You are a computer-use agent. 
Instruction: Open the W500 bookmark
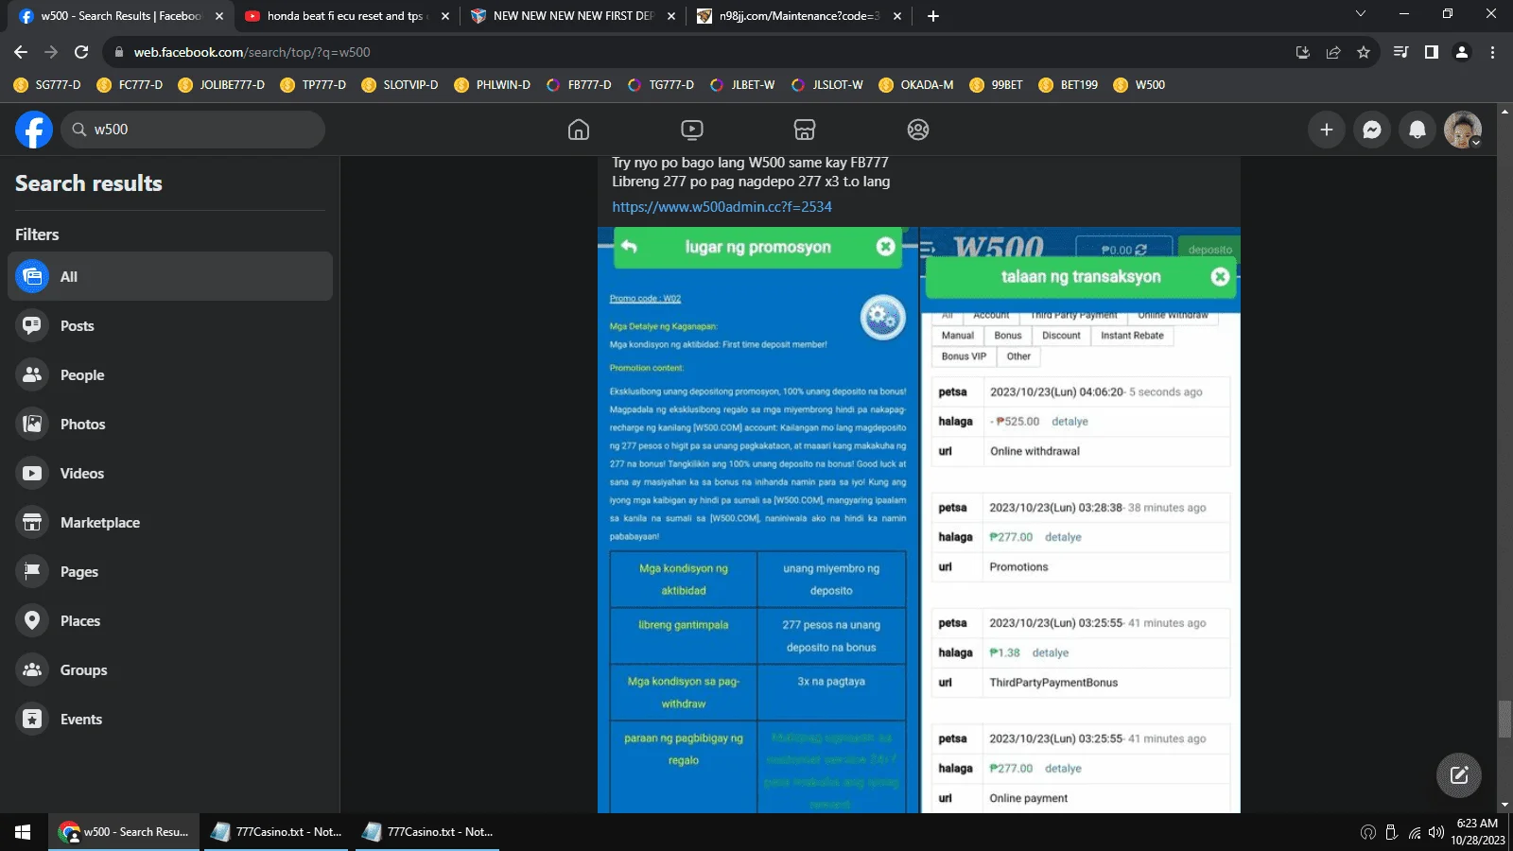[x=1139, y=85]
